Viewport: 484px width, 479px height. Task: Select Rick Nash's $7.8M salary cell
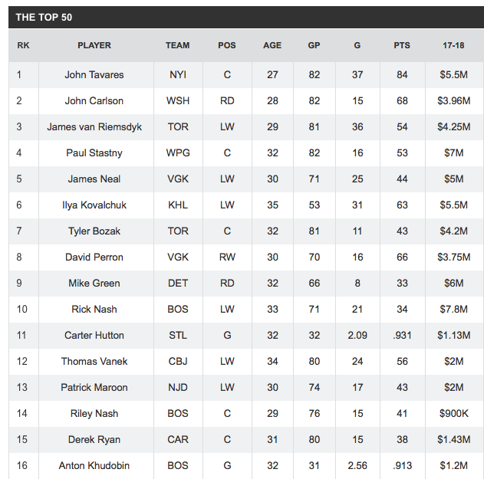coord(453,310)
